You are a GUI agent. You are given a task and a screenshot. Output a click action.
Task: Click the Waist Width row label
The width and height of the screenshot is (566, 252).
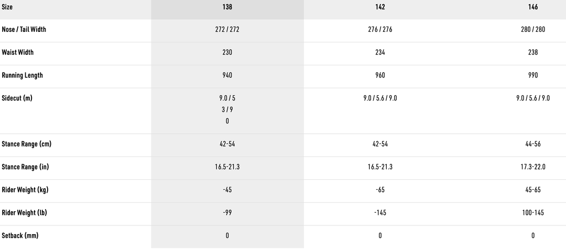pyautogui.click(x=18, y=53)
